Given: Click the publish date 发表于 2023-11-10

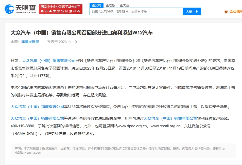Looking at the screenshot, I should click(62, 42).
